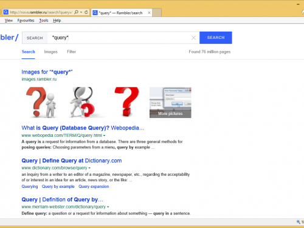Click the search magnifier in address bar
This screenshot has height=228, width=304.
click(76, 12)
